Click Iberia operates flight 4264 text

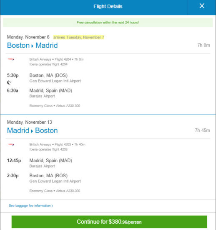[48, 64]
